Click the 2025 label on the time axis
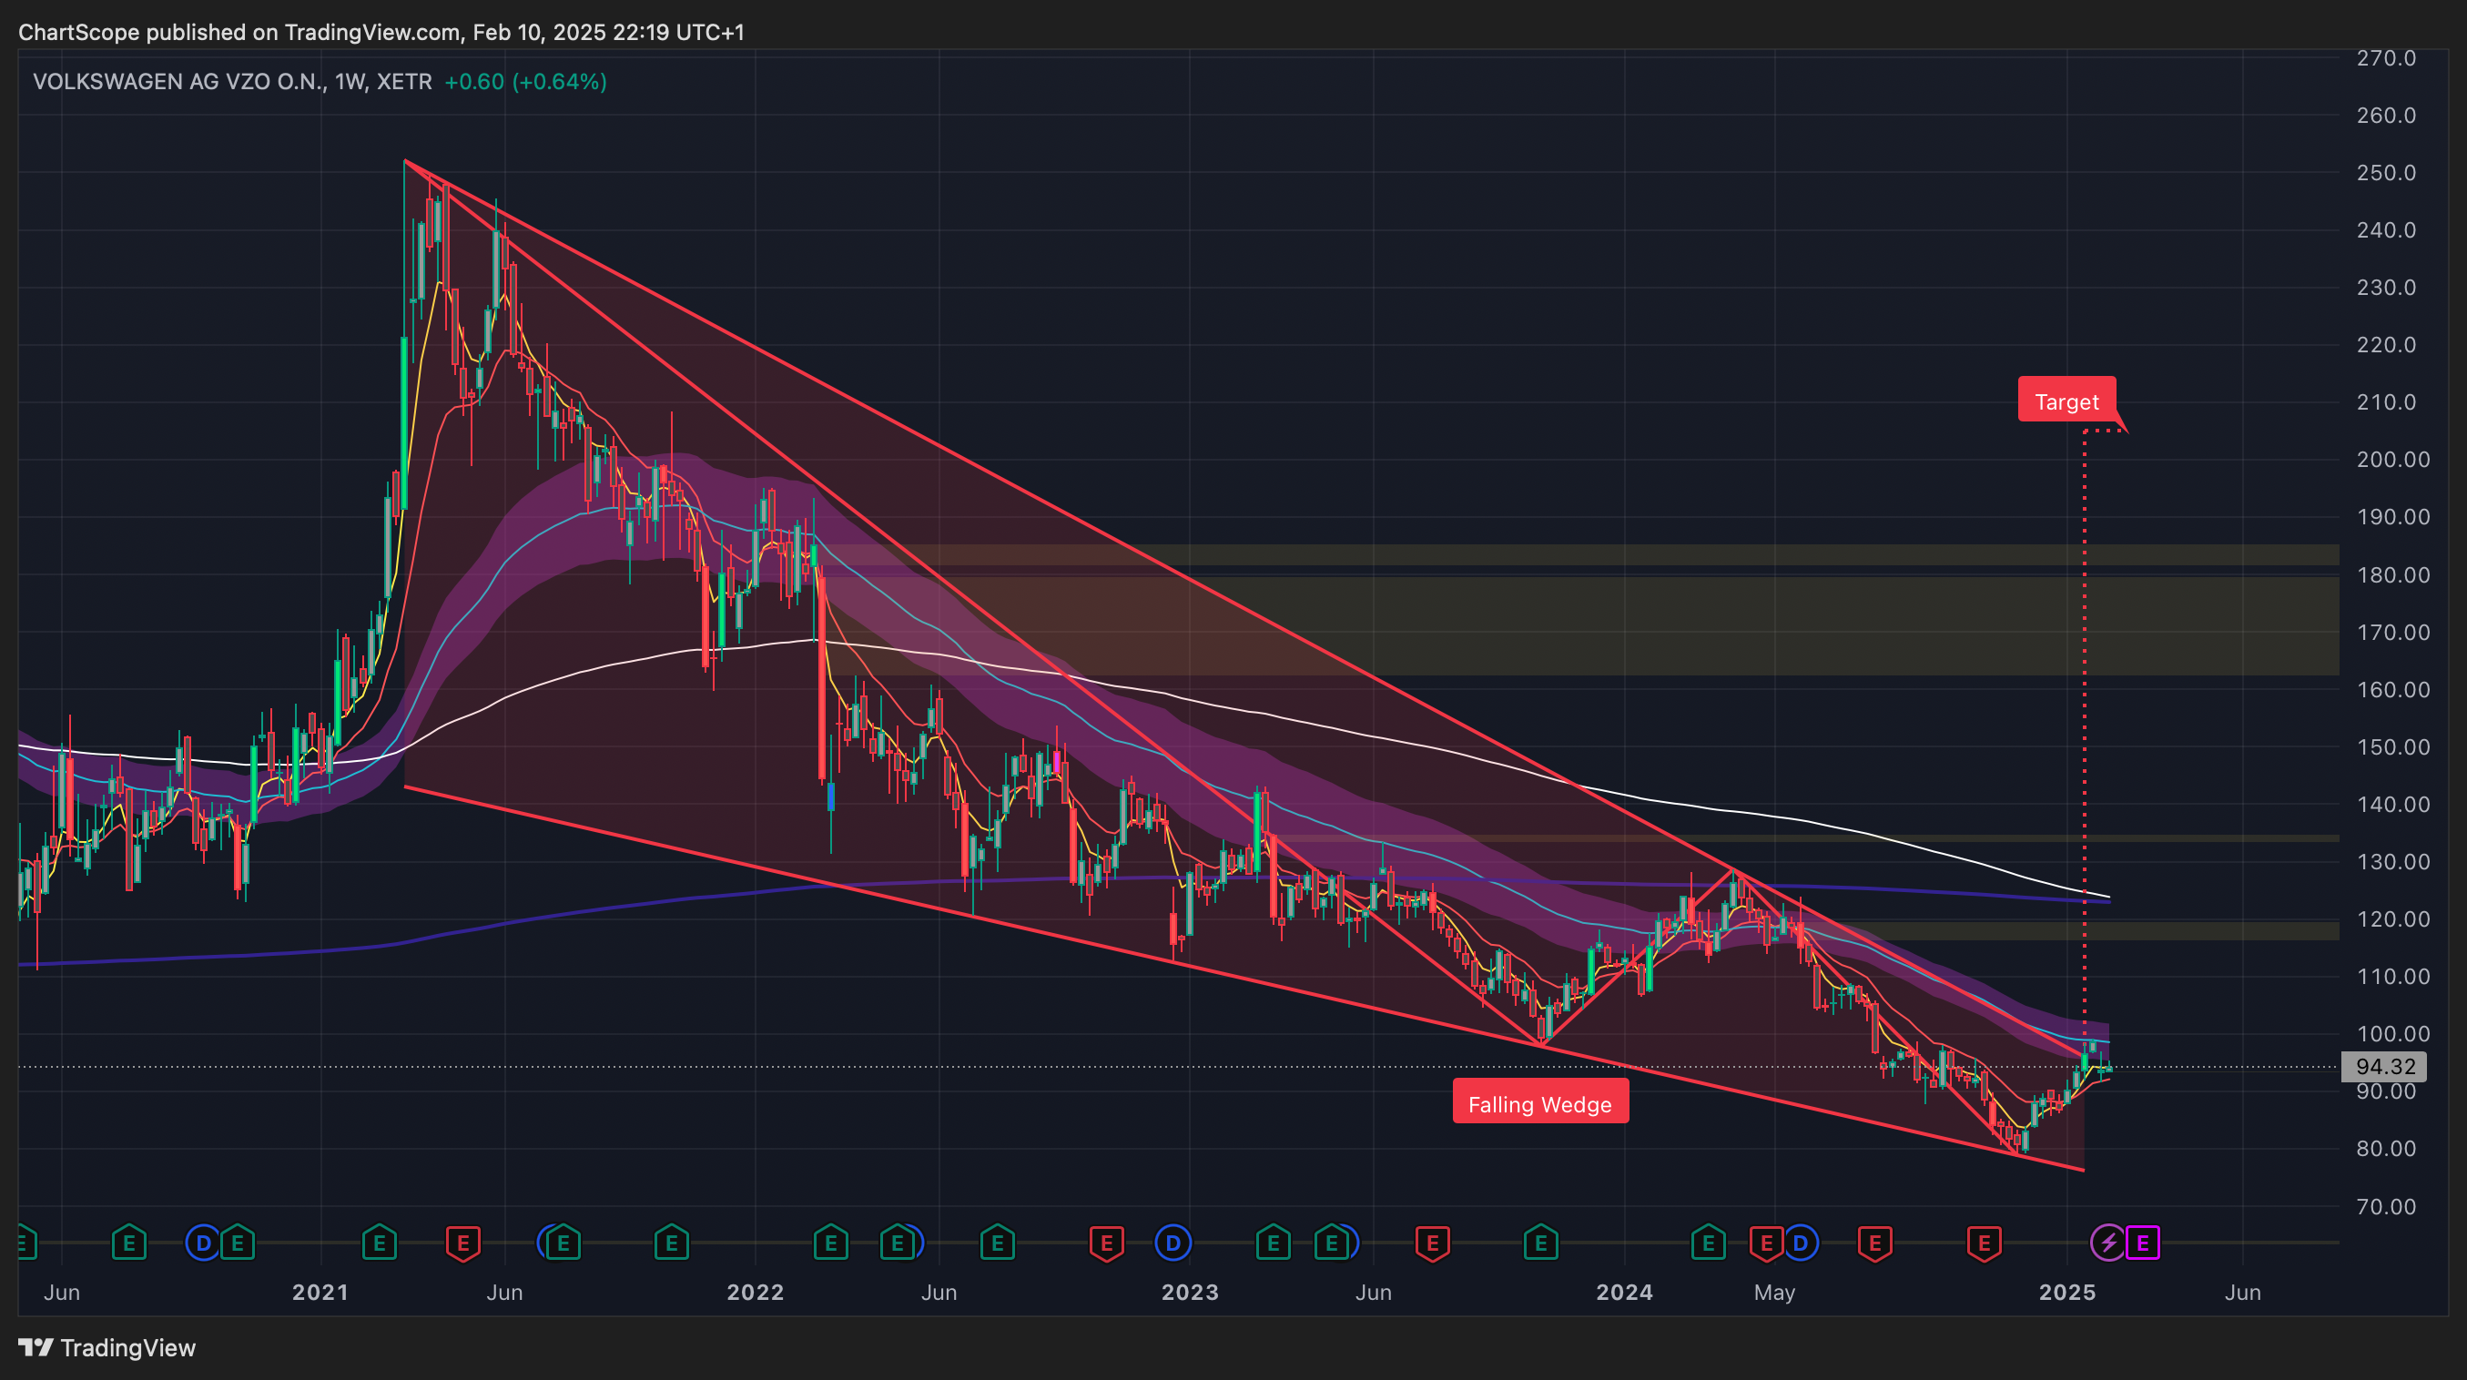2467x1380 pixels. coord(2066,1292)
